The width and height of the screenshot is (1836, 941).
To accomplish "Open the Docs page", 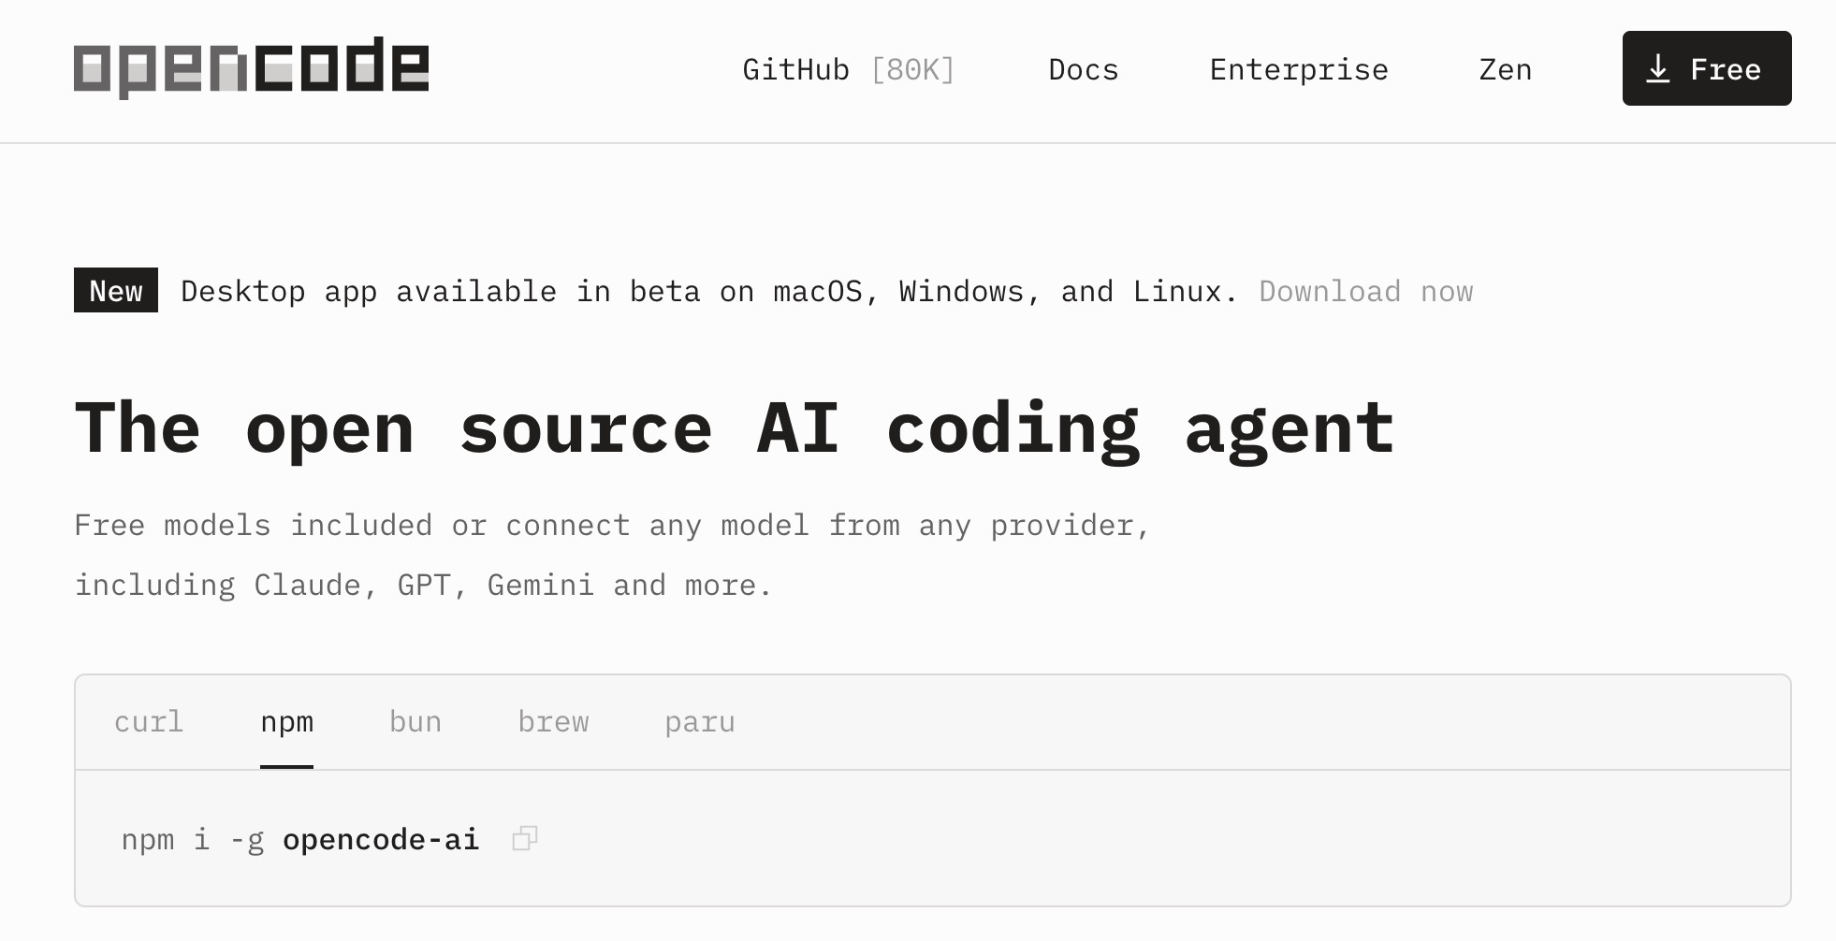I will (x=1083, y=70).
